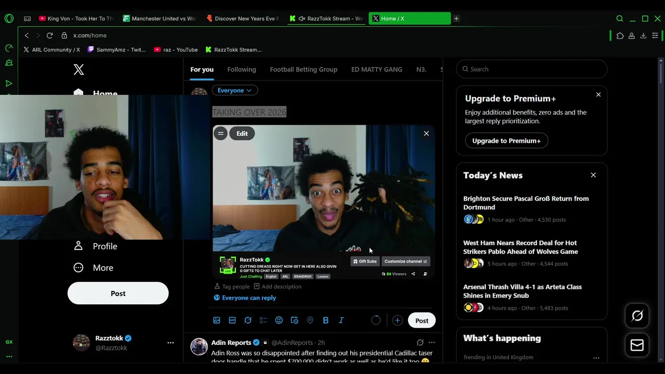The width and height of the screenshot is (665, 374).
Task: Click Add description under the image
Action: tap(277, 287)
